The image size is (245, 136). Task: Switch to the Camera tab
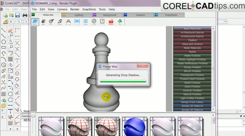pyautogui.click(x=139, y=15)
